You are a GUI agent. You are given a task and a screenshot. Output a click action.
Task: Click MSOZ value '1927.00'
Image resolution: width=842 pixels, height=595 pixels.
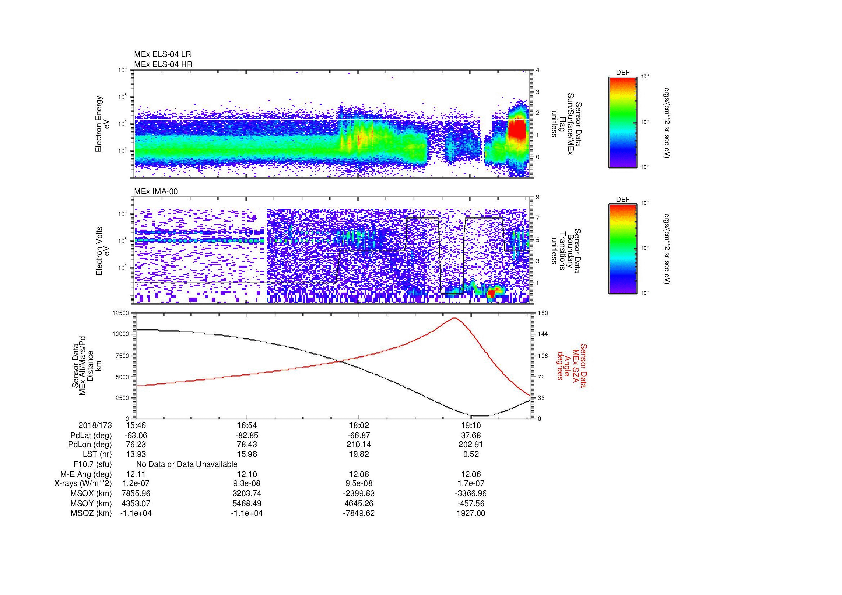[x=471, y=513]
